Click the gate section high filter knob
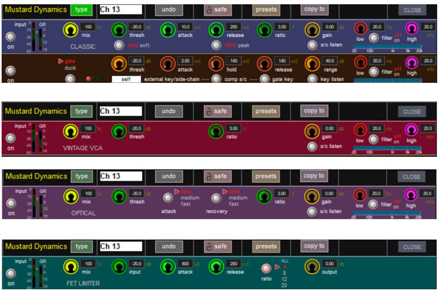Screen dimensions: 442x297 412,62
